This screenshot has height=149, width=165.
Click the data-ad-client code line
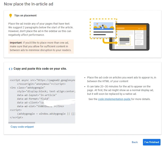30,102
